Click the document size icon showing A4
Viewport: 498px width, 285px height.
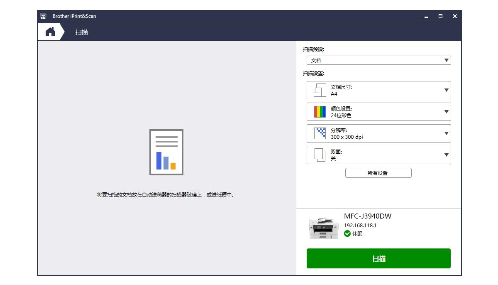point(319,90)
